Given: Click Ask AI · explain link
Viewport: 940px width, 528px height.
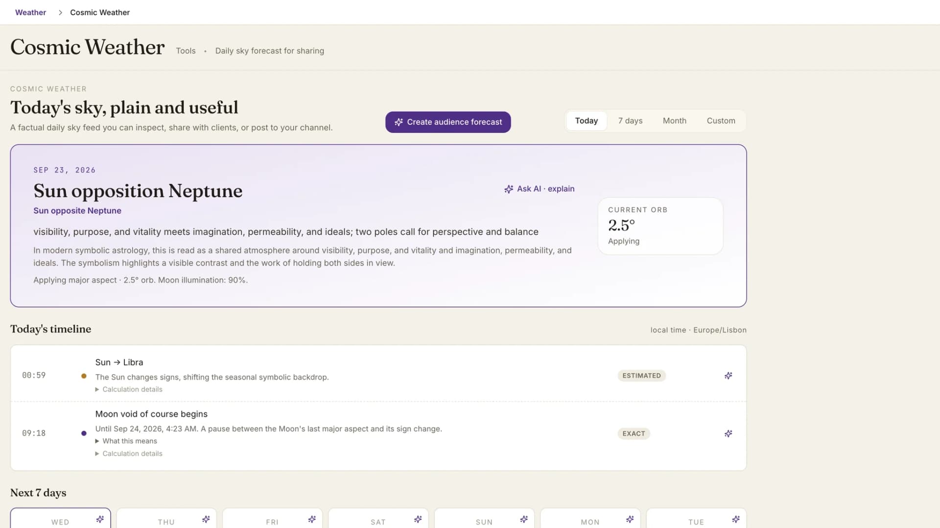Looking at the screenshot, I should 539,189.
